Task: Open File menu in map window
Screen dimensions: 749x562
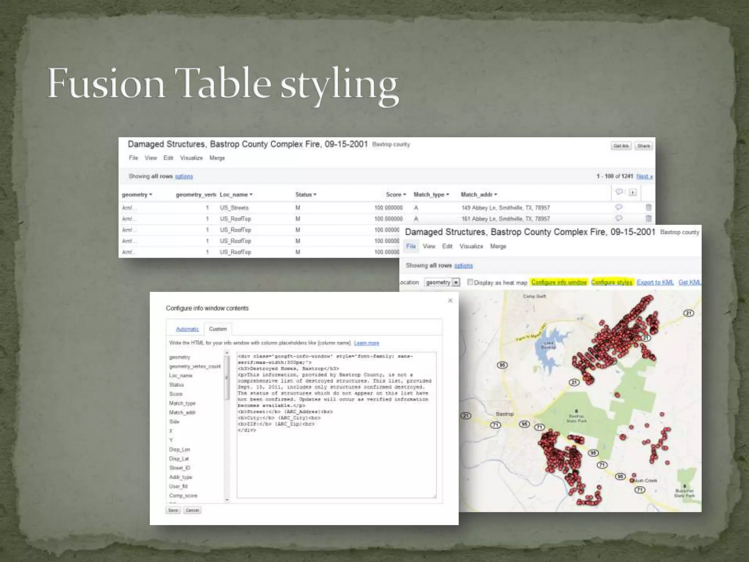Action: click(x=411, y=246)
